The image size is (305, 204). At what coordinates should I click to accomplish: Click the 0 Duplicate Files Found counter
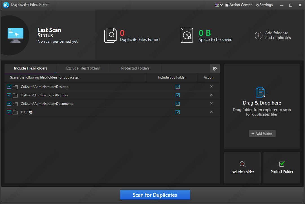coord(122,33)
